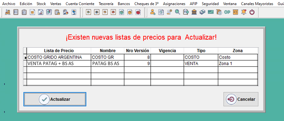Image resolution: width=284 pixels, height=121 pixels.
Task: Click the green check bill icon
Action: (x=211, y=12)
